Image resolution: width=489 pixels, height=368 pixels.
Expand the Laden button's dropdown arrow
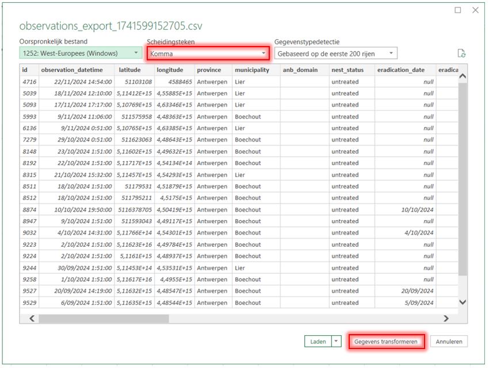click(335, 341)
